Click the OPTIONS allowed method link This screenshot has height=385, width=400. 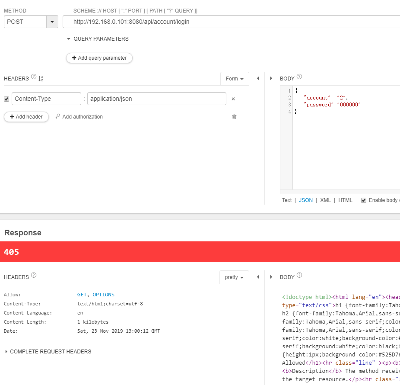coord(103,295)
